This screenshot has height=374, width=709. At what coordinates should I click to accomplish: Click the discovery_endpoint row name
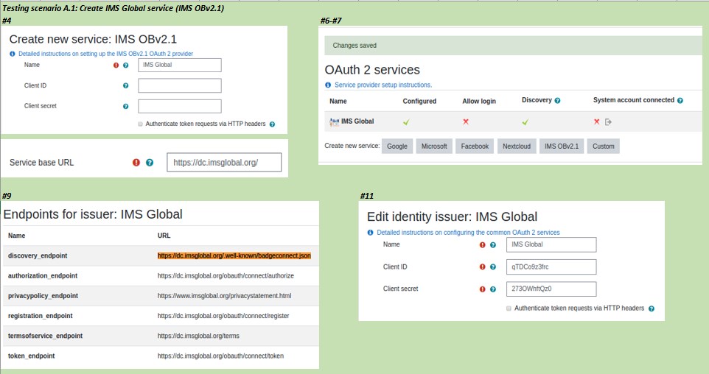38,255
